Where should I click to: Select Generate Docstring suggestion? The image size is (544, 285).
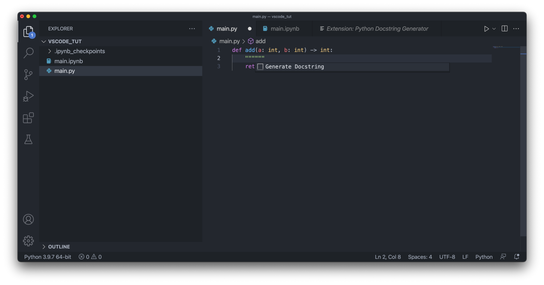click(295, 67)
